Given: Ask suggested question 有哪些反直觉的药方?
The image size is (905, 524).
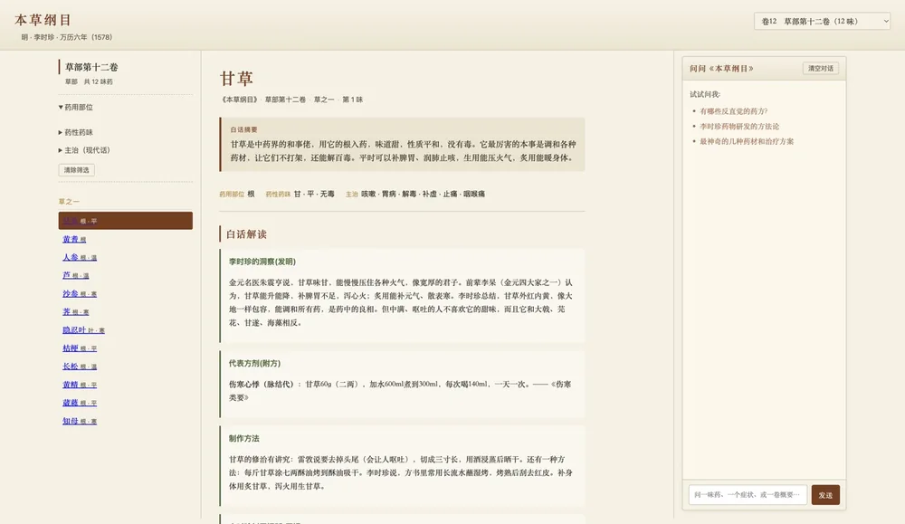Looking at the screenshot, I should pos(733,110).
